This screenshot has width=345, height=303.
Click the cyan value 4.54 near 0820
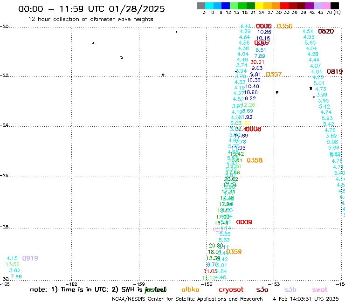click(x=308, y=32)
